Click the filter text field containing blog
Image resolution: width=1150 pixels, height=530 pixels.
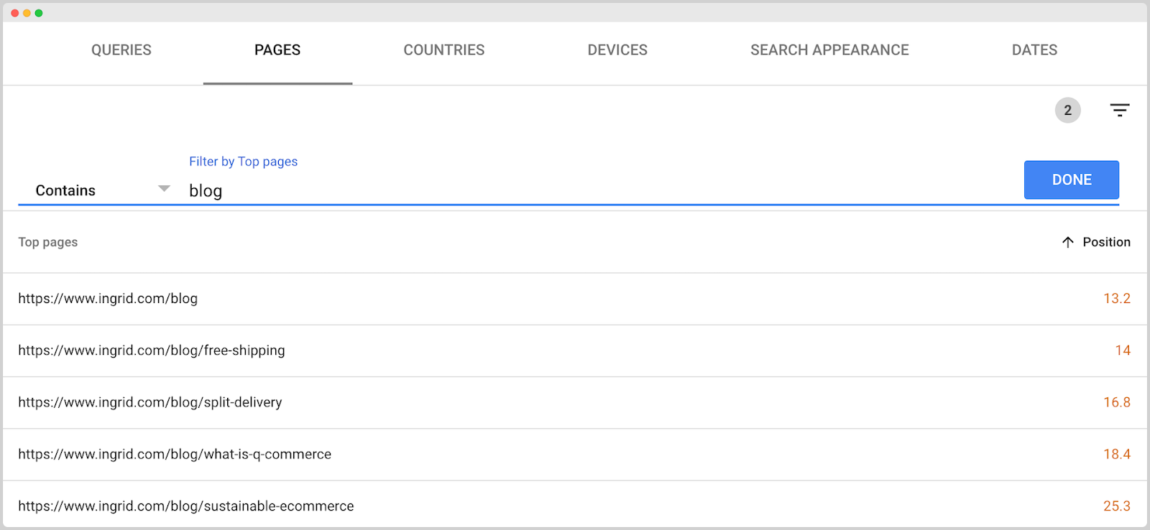[575, 191]
